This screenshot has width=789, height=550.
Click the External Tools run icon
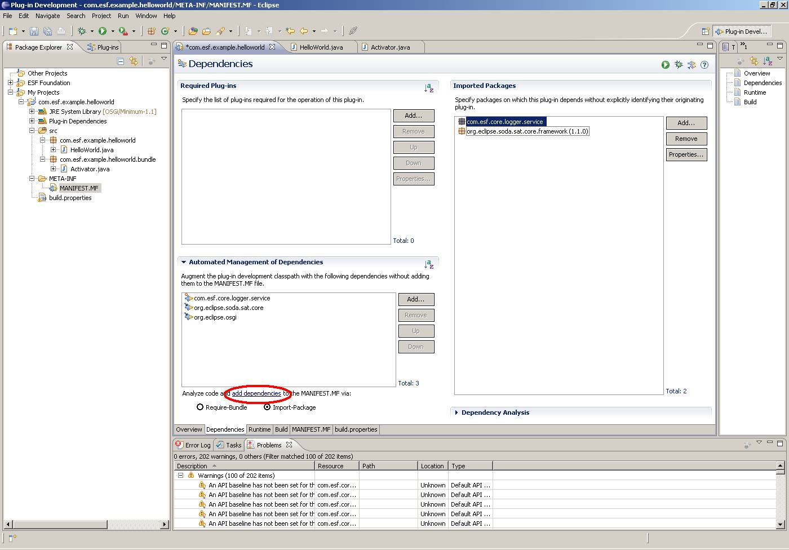coord(123,31)
